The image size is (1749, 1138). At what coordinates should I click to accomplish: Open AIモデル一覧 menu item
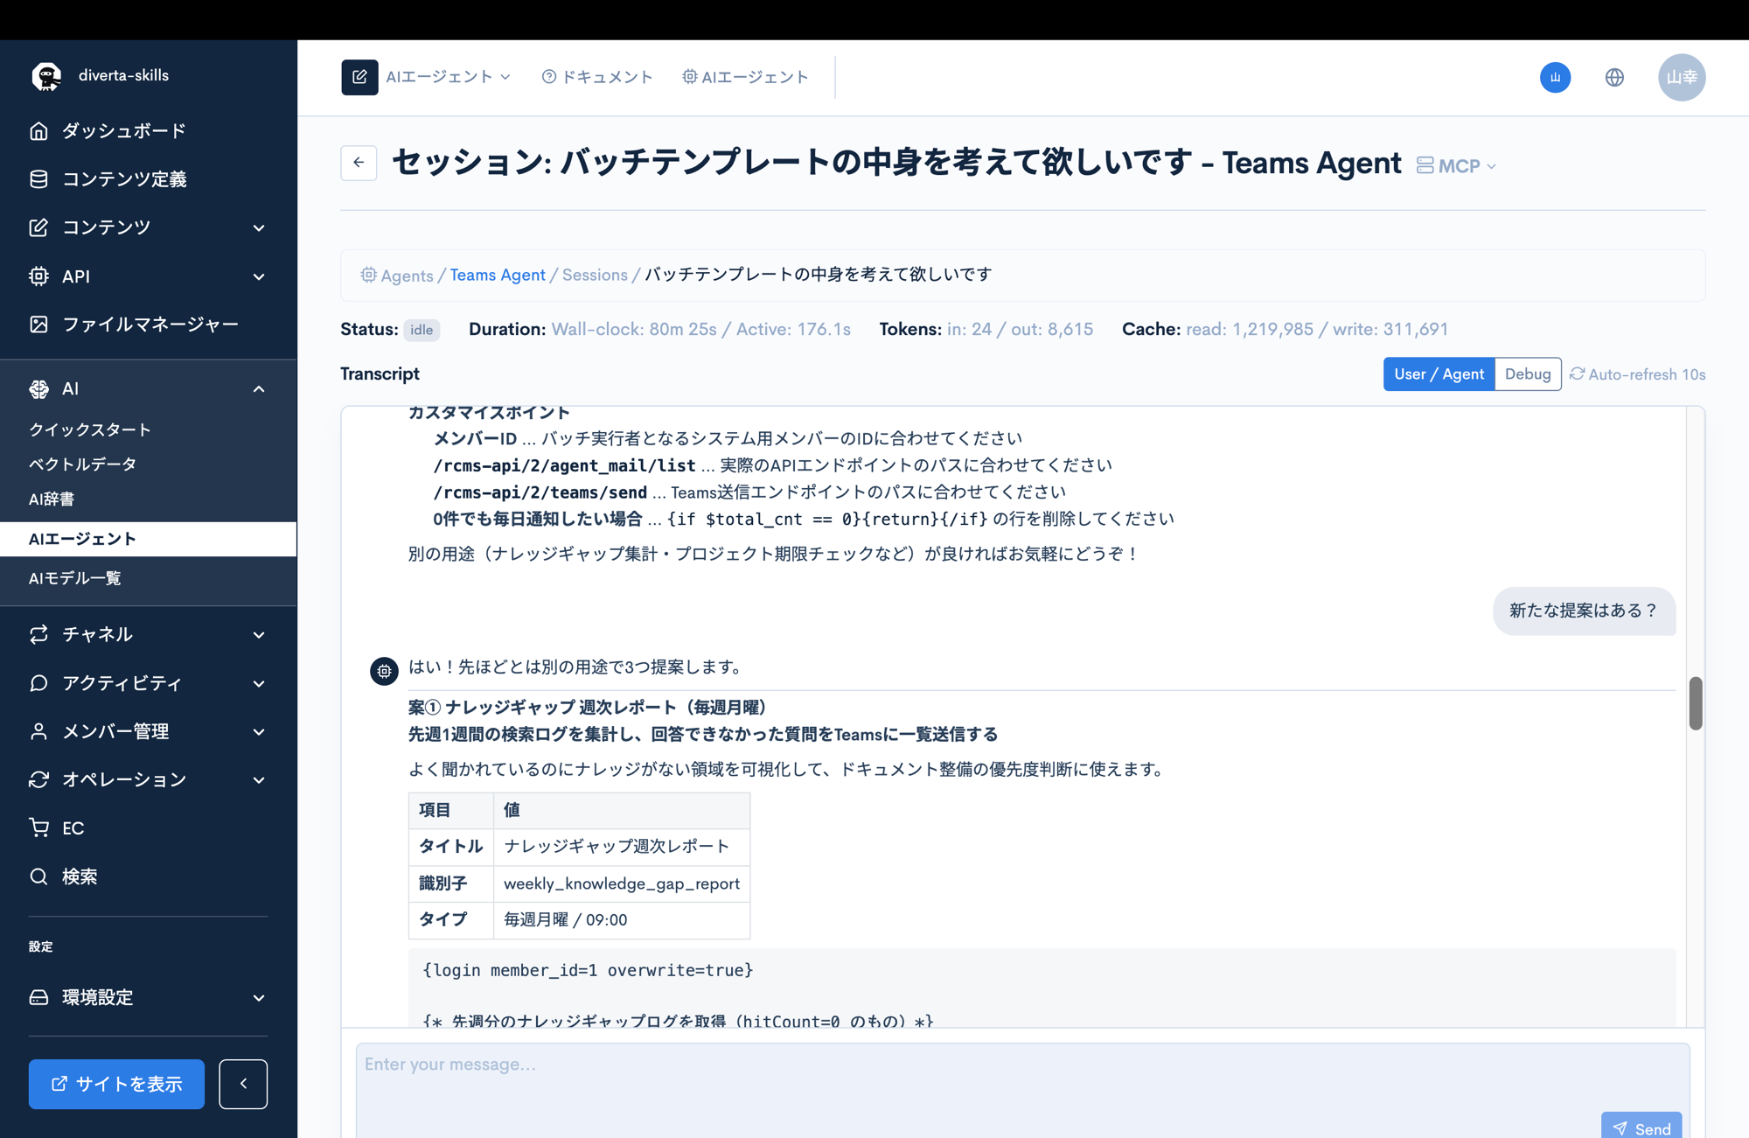[x=75, y=578]
